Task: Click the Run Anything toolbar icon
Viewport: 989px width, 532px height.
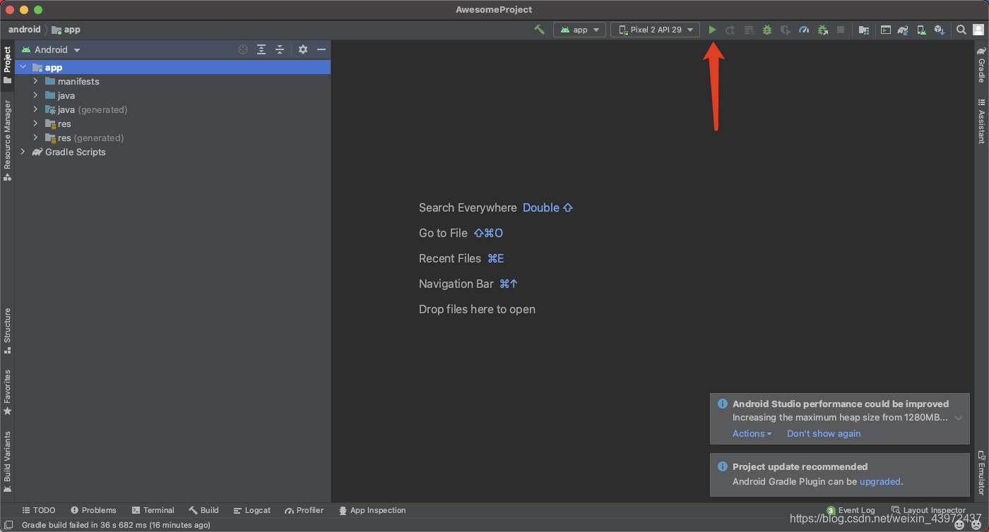Action: (885, 30)
